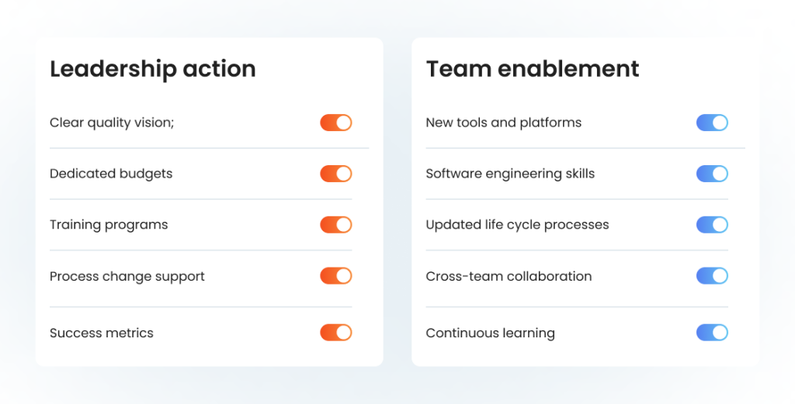Image resolution: width=795 pixels, height=404 pixels.
Task: Click the Training programs text
Action: point(109,226)
